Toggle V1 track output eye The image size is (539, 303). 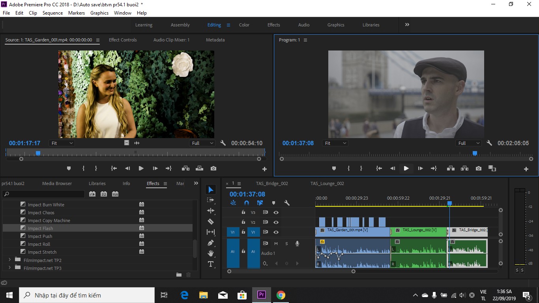pos(276,232)
